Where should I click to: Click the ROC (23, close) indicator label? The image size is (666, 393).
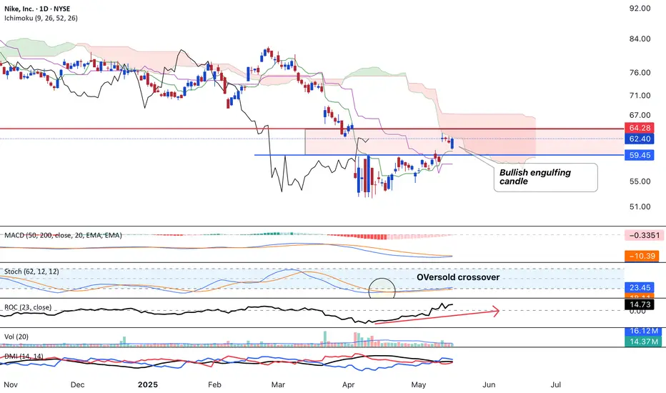tap(28, 307)
